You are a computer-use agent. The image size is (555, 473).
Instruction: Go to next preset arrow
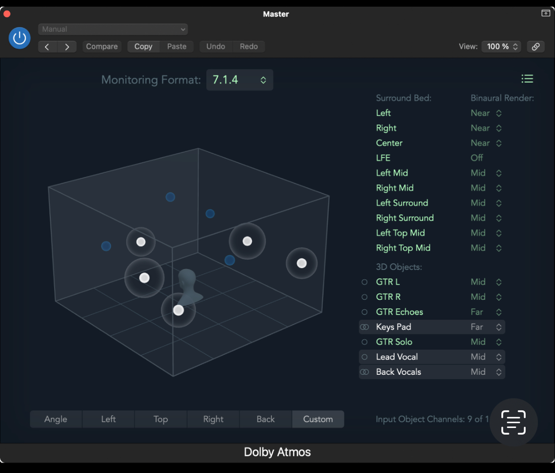pyautogui.click(x=67, y=47)
